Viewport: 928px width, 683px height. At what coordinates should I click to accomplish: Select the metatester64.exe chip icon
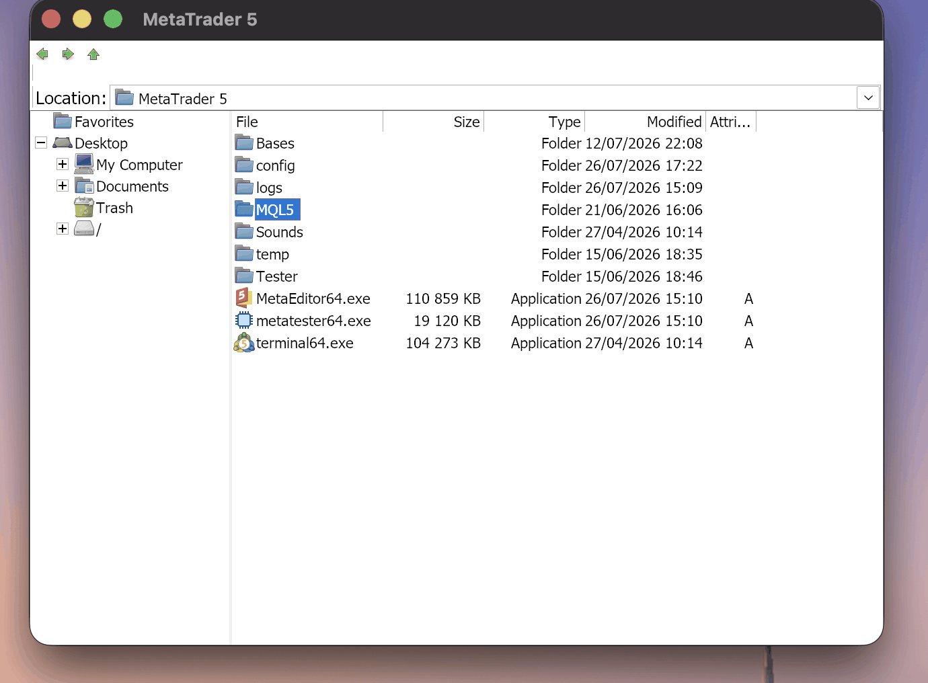[x=244, y=320]
